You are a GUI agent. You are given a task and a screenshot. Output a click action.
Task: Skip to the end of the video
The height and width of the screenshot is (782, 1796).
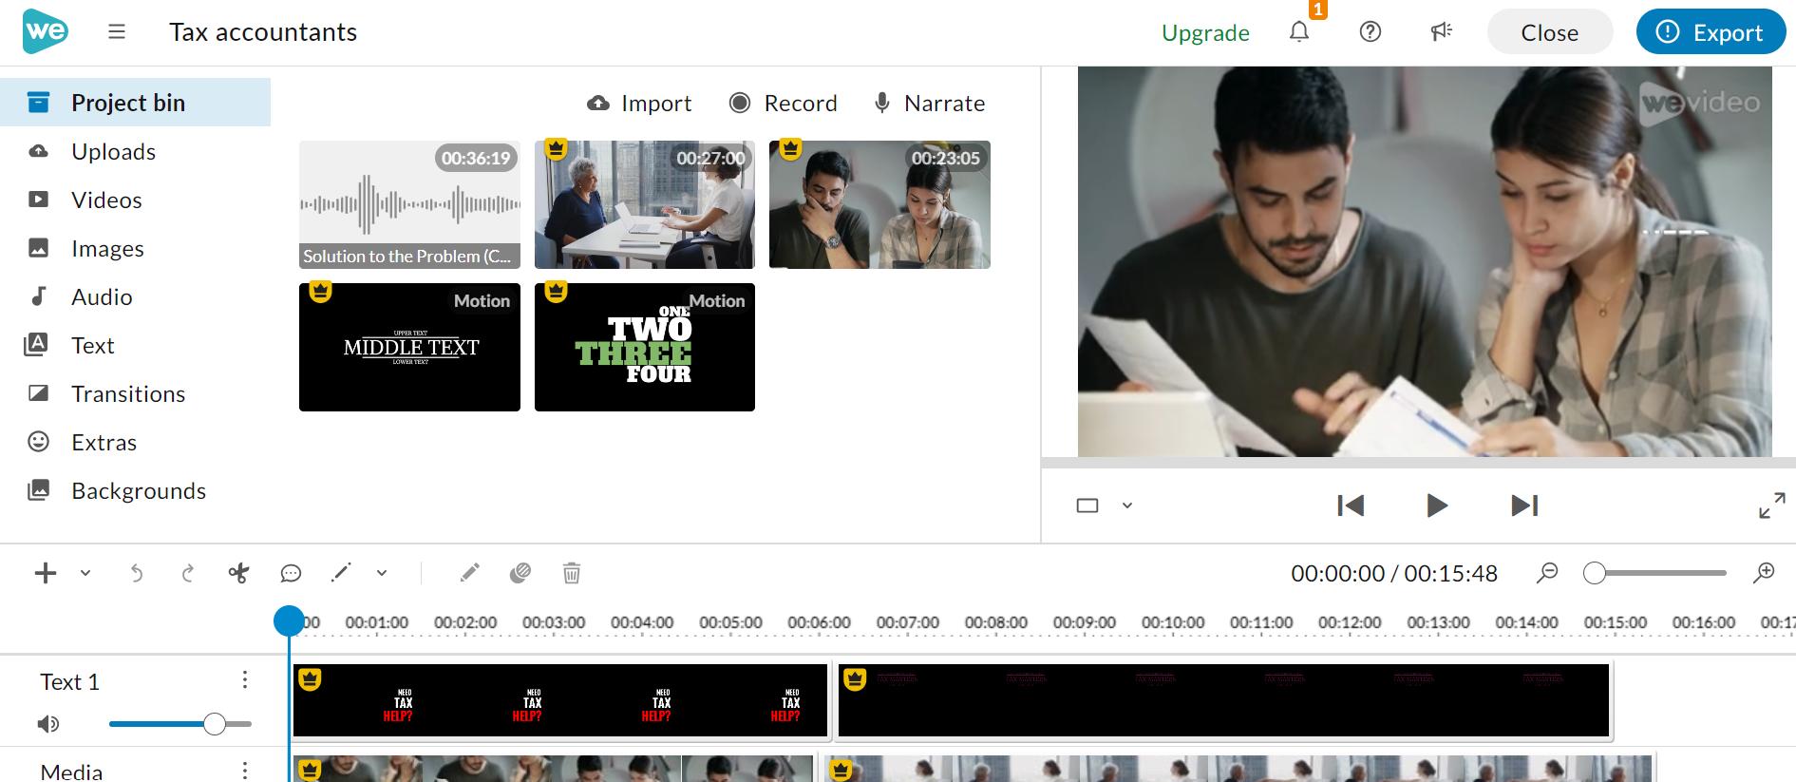point(1524,505)
